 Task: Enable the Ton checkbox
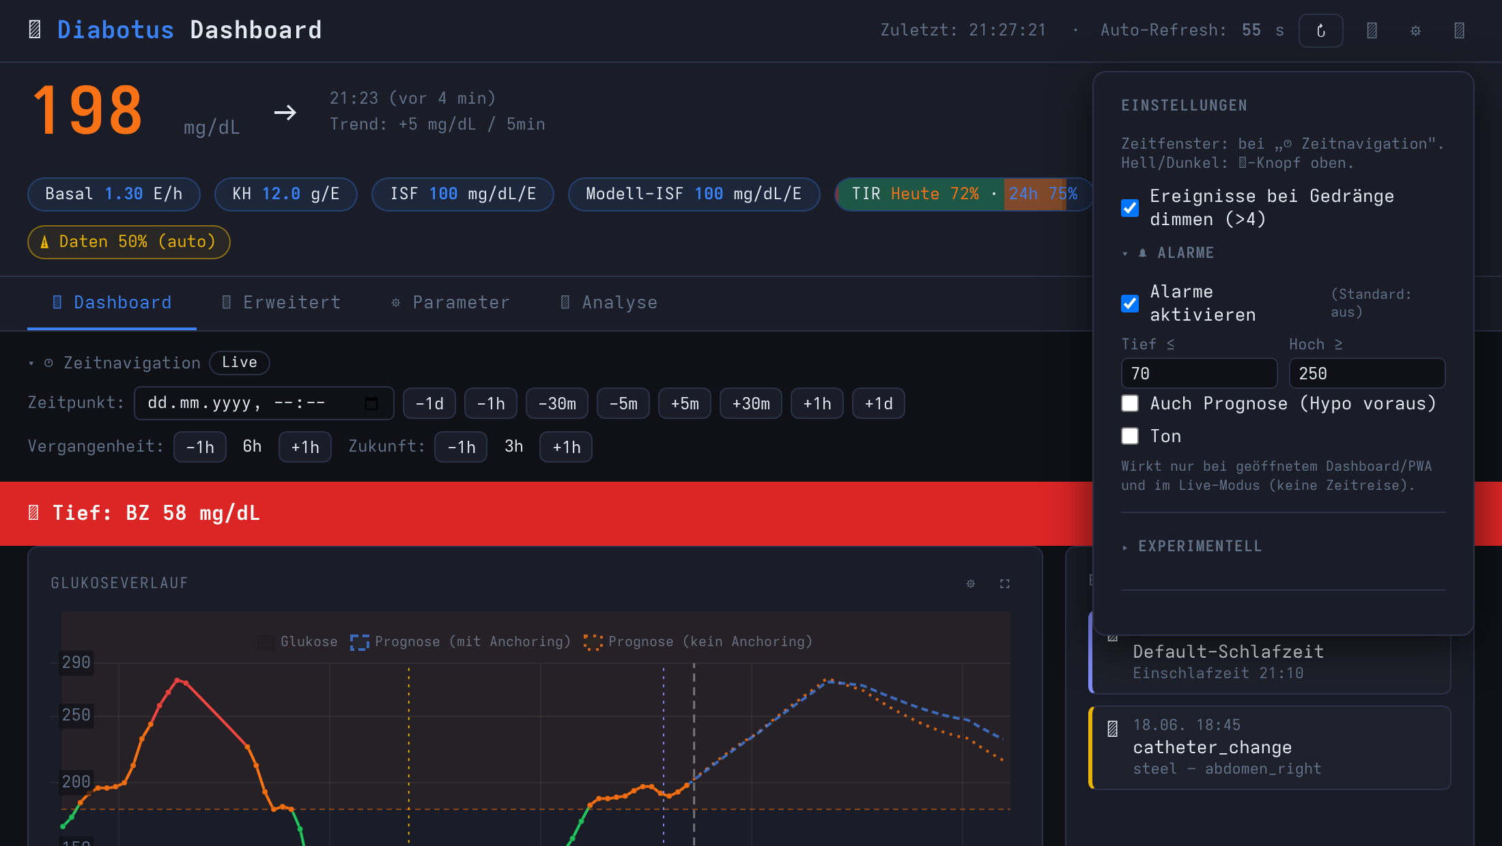pyautogui.click(x=1130, y=436)
